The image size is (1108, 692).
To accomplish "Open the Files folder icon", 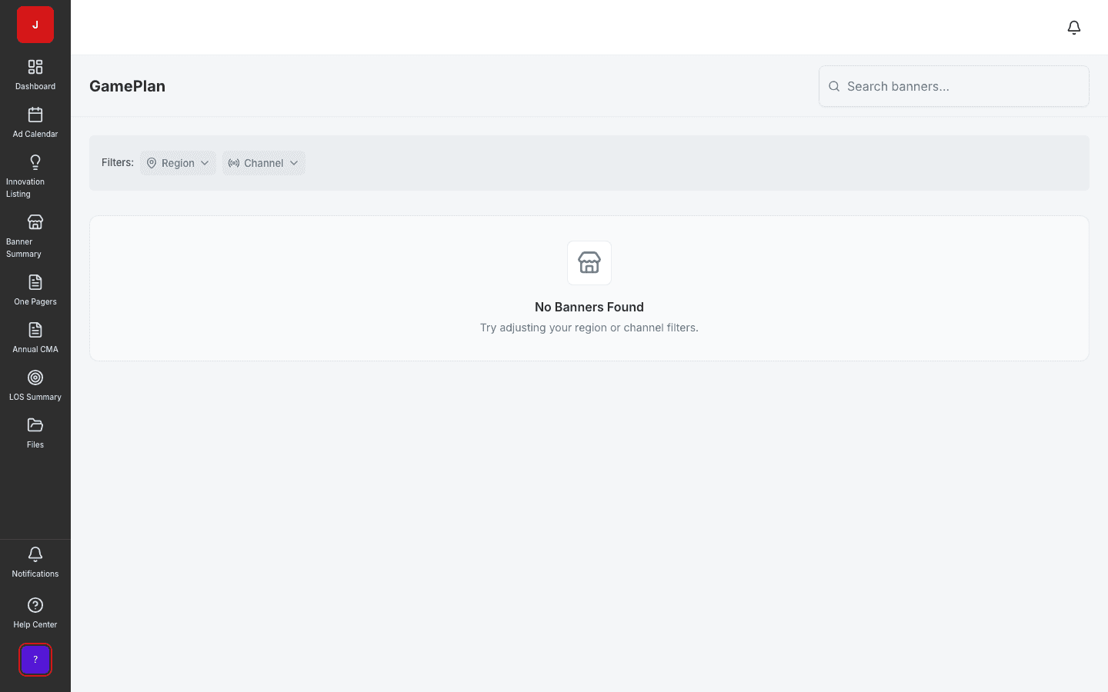I will 35,425.
